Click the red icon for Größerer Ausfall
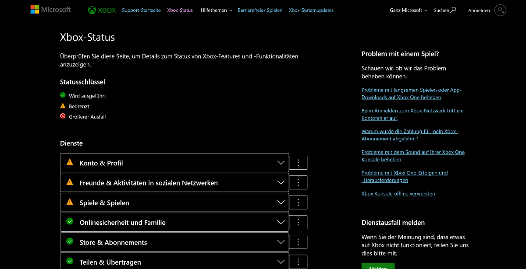The height and width of the screenshot is (269, 526). click(63, 116)
